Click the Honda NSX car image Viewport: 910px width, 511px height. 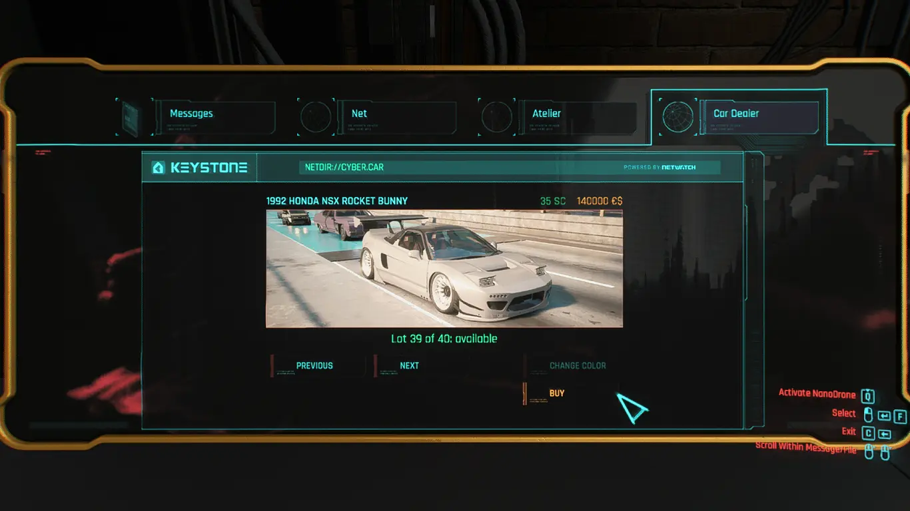[x=444, y=269]
